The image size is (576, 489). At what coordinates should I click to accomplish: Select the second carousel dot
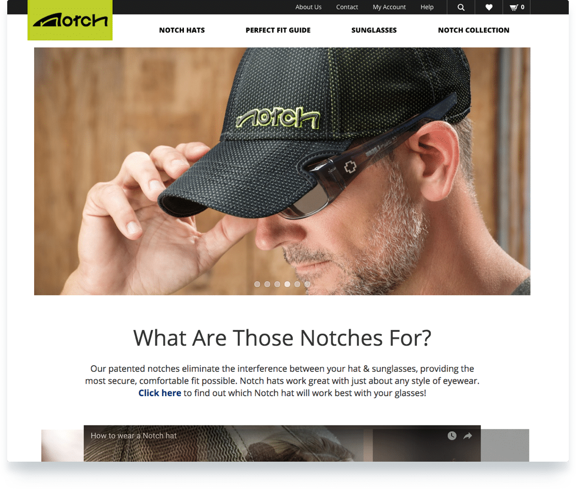point(267,284)
